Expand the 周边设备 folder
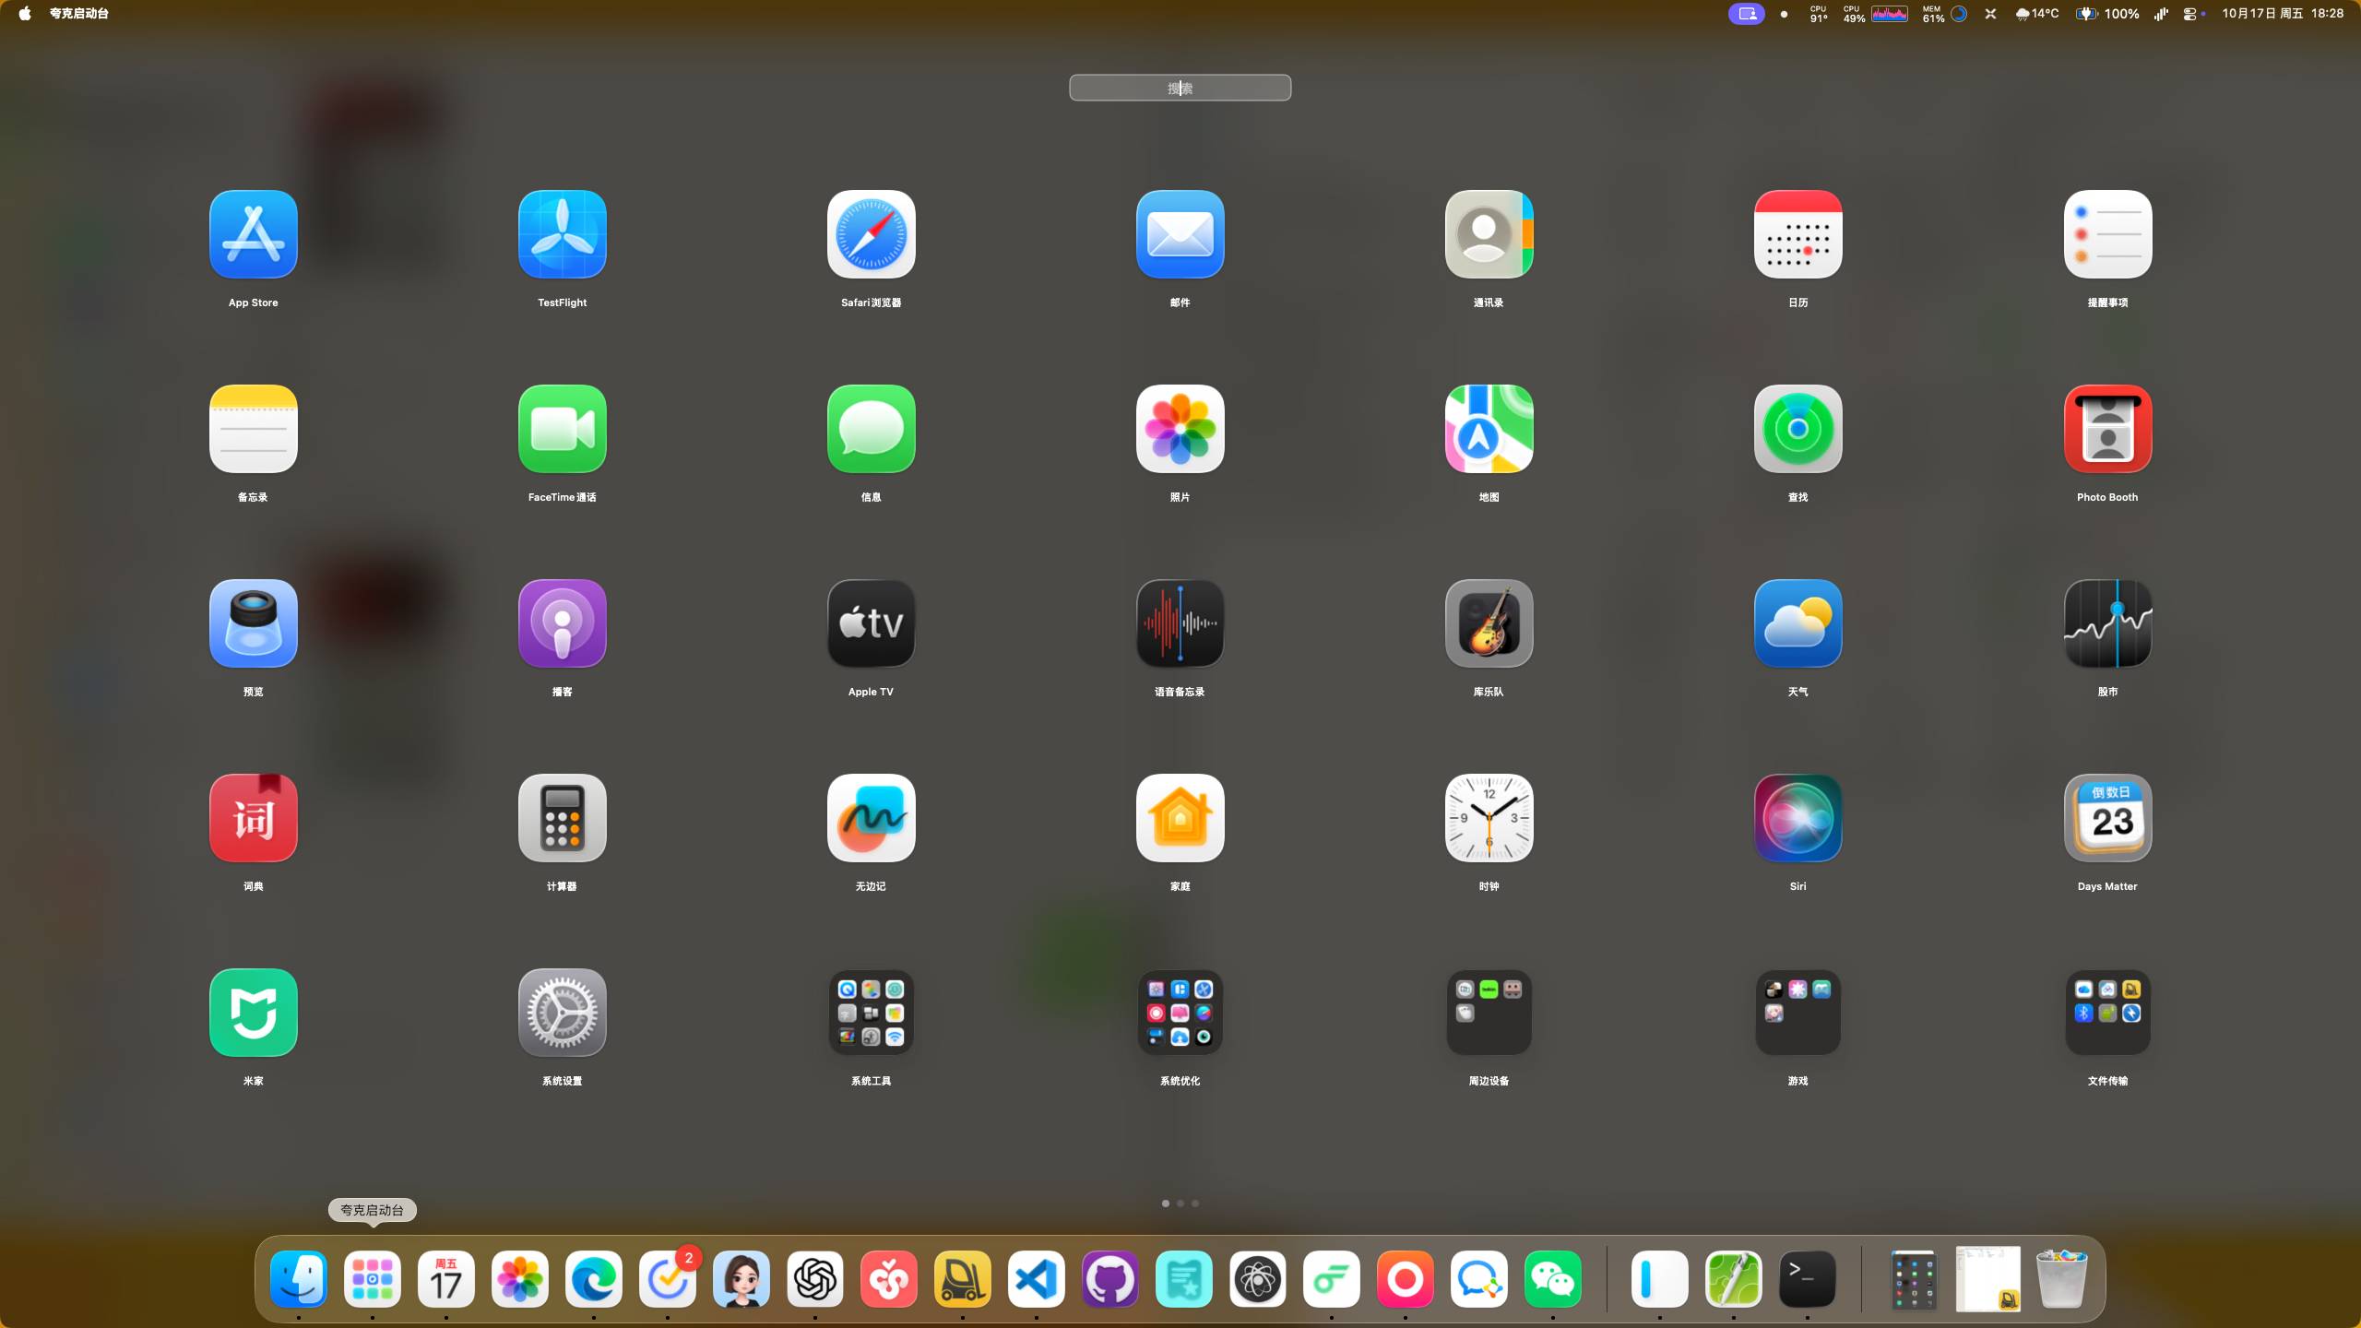 tap(1489, 1013)
